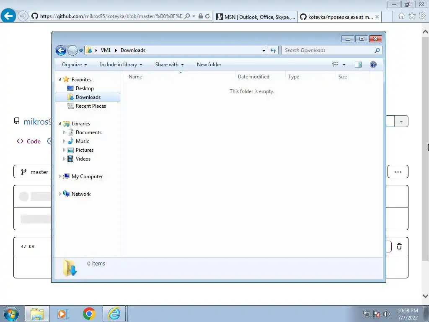
Task: Open the Videos library
Action: click(83, 159)
